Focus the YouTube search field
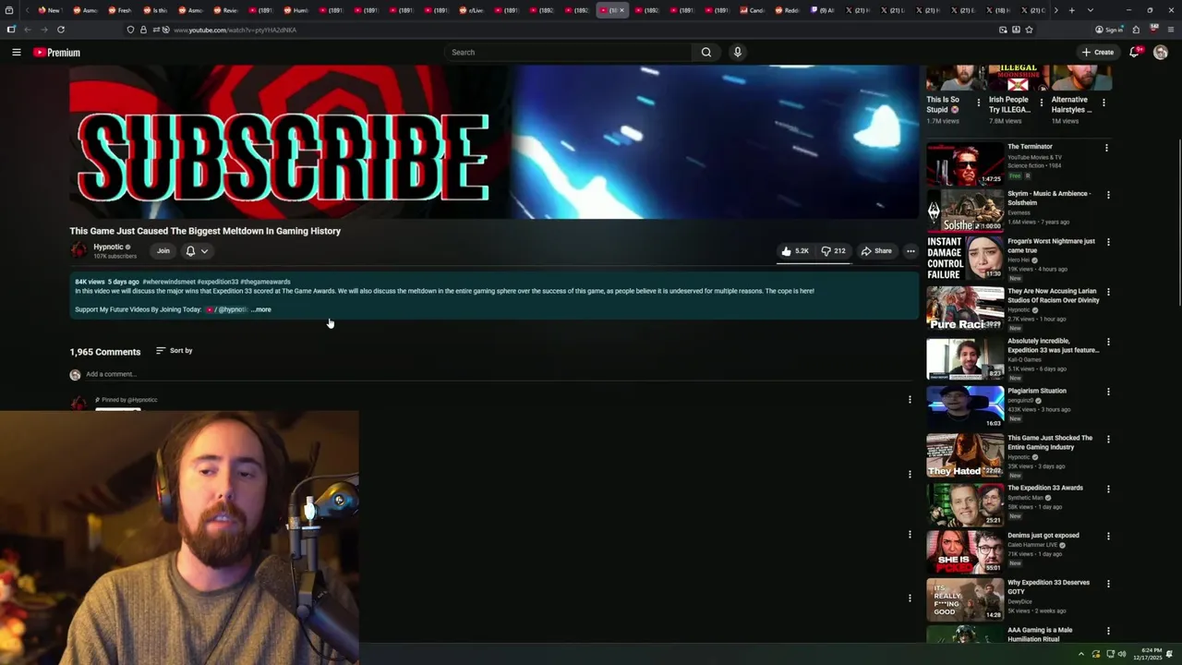The height and width of the screenshot is (665, 1182). (568, 53)
